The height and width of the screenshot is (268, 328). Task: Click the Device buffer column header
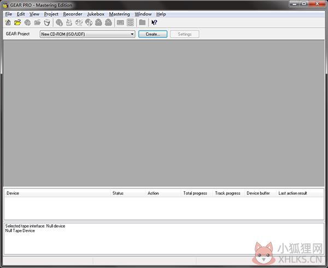(x=260, y=193)
